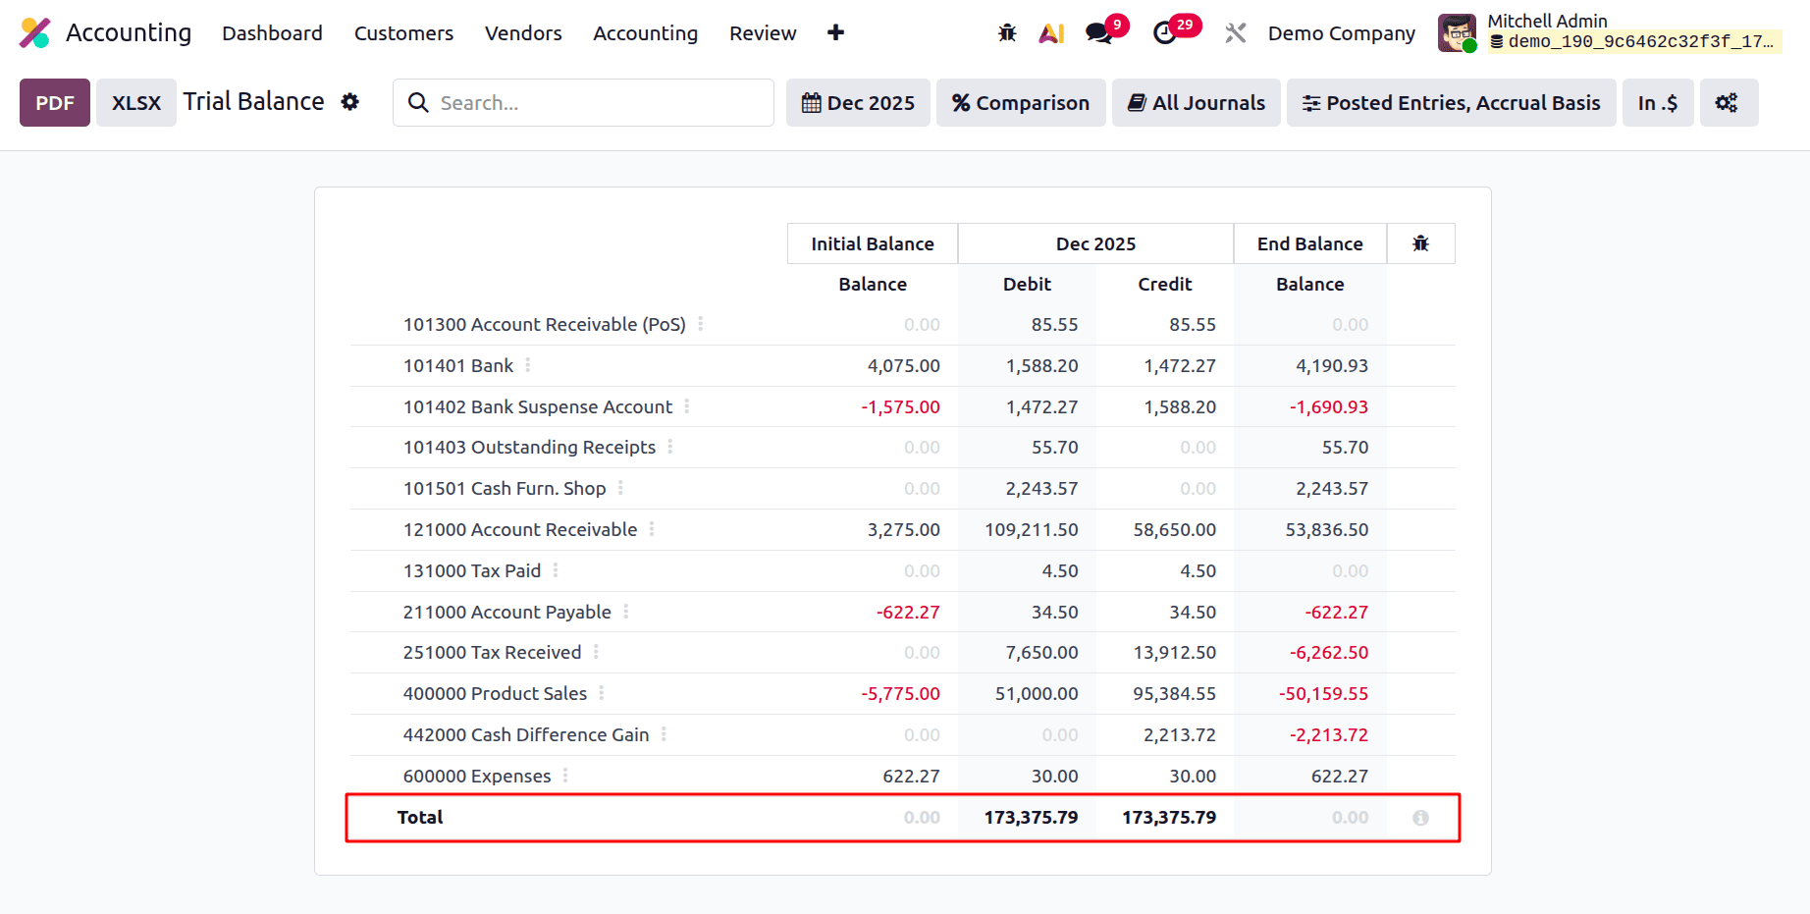Click the End Balance column header

coord(1309,243)
